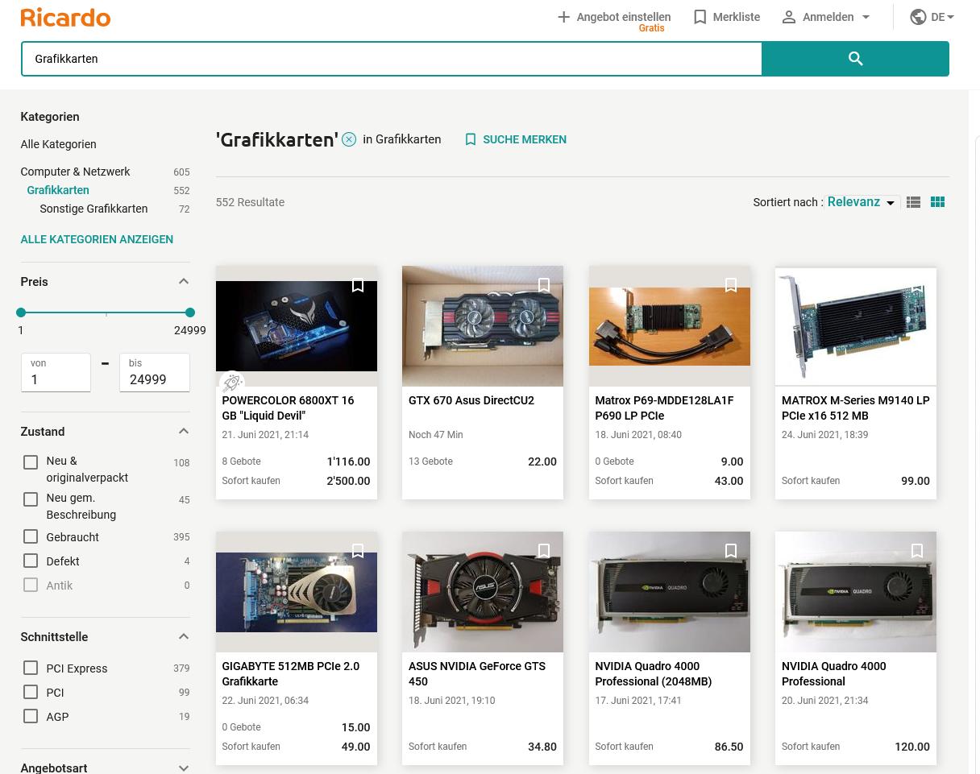Image resolution: width=980 pixels, height=774 pixels.
Task: Click the 'Sofort kaufen' 86.50 price of Quadro 4000 (2048MB)
Action: [x=729, y=747]
